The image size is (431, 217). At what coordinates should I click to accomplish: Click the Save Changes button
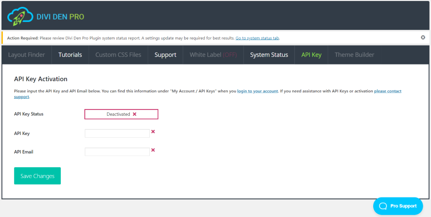click(x=37, y=176)
